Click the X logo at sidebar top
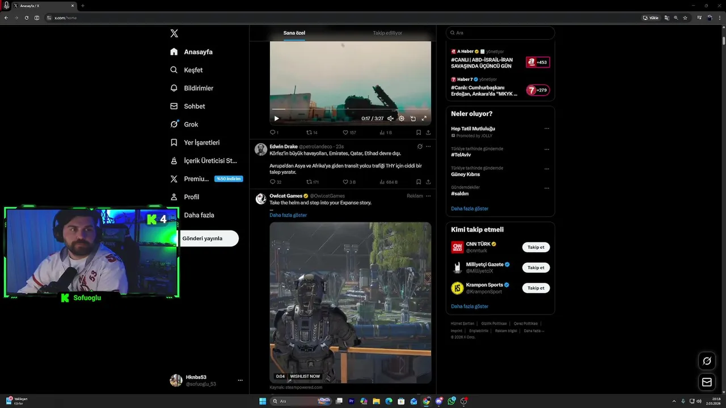This screenshot has width=726, height=408. 174,33
